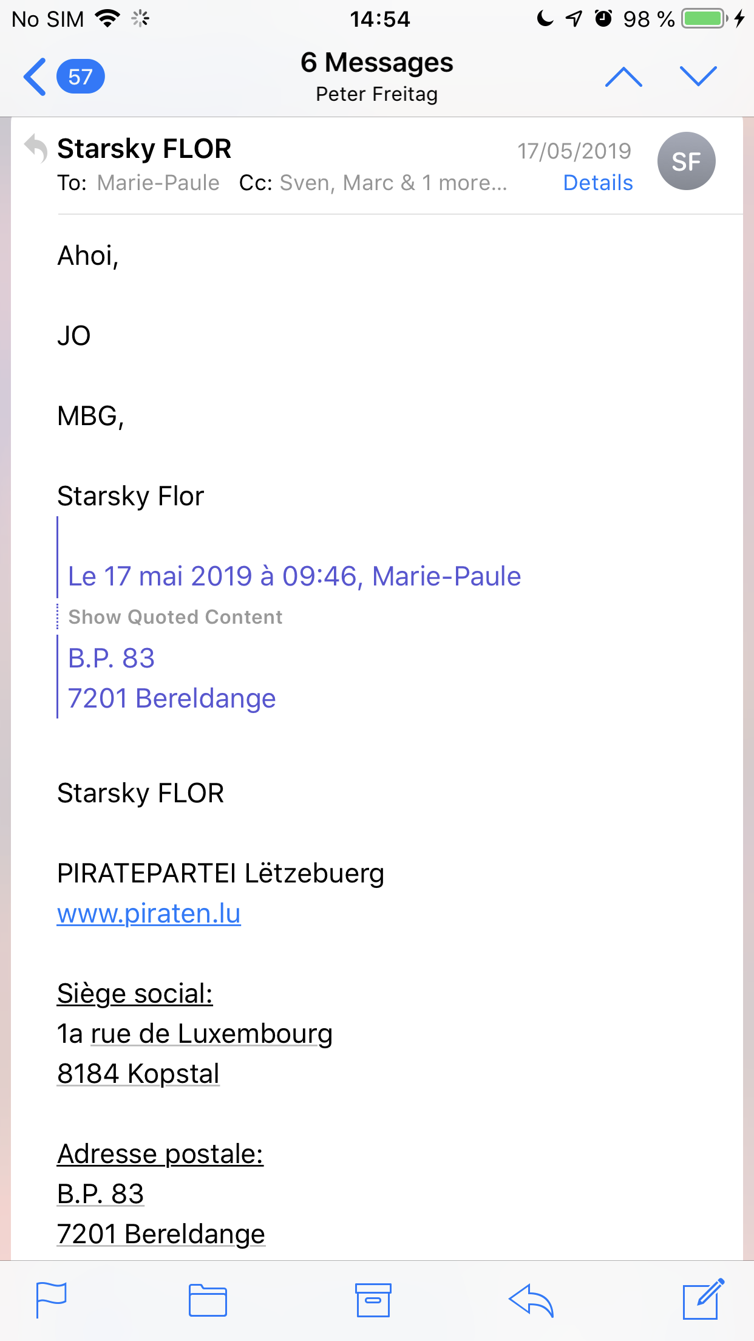The image size is (754, 1341).
Task: Move message to a folder
Action: [208, 1300]
